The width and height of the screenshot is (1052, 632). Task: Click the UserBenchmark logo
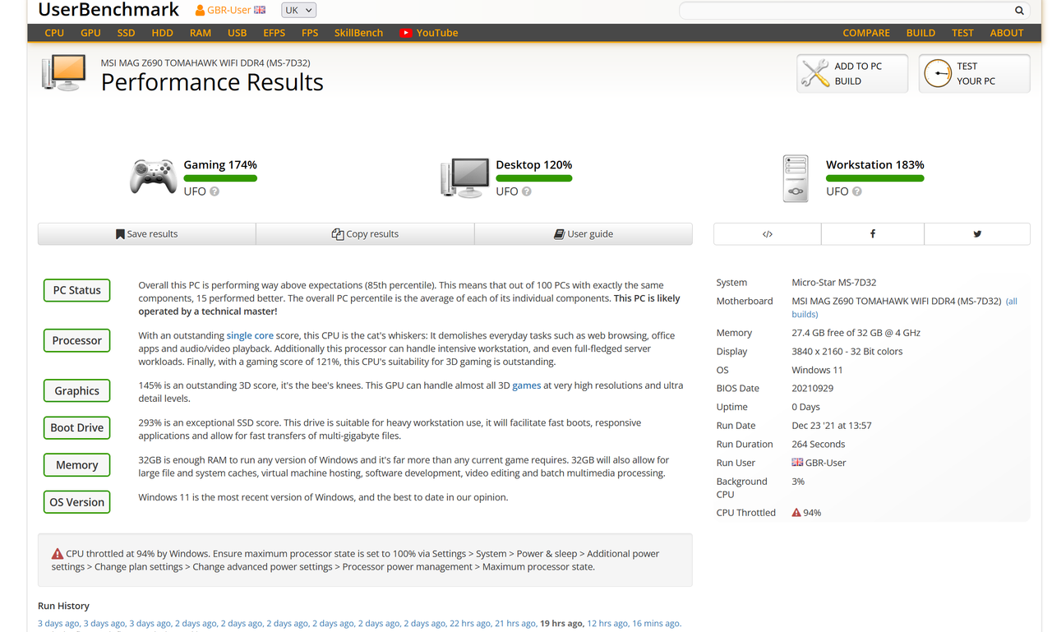[x=108, y=10]
